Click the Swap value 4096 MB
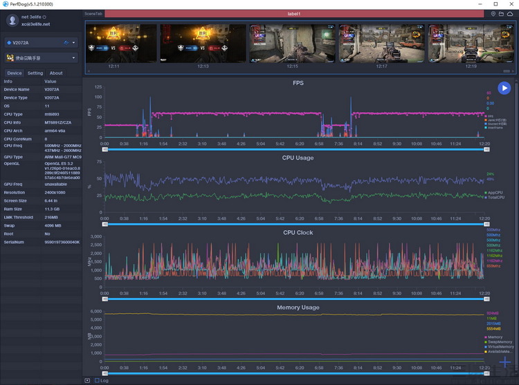 tap(53, 226)
